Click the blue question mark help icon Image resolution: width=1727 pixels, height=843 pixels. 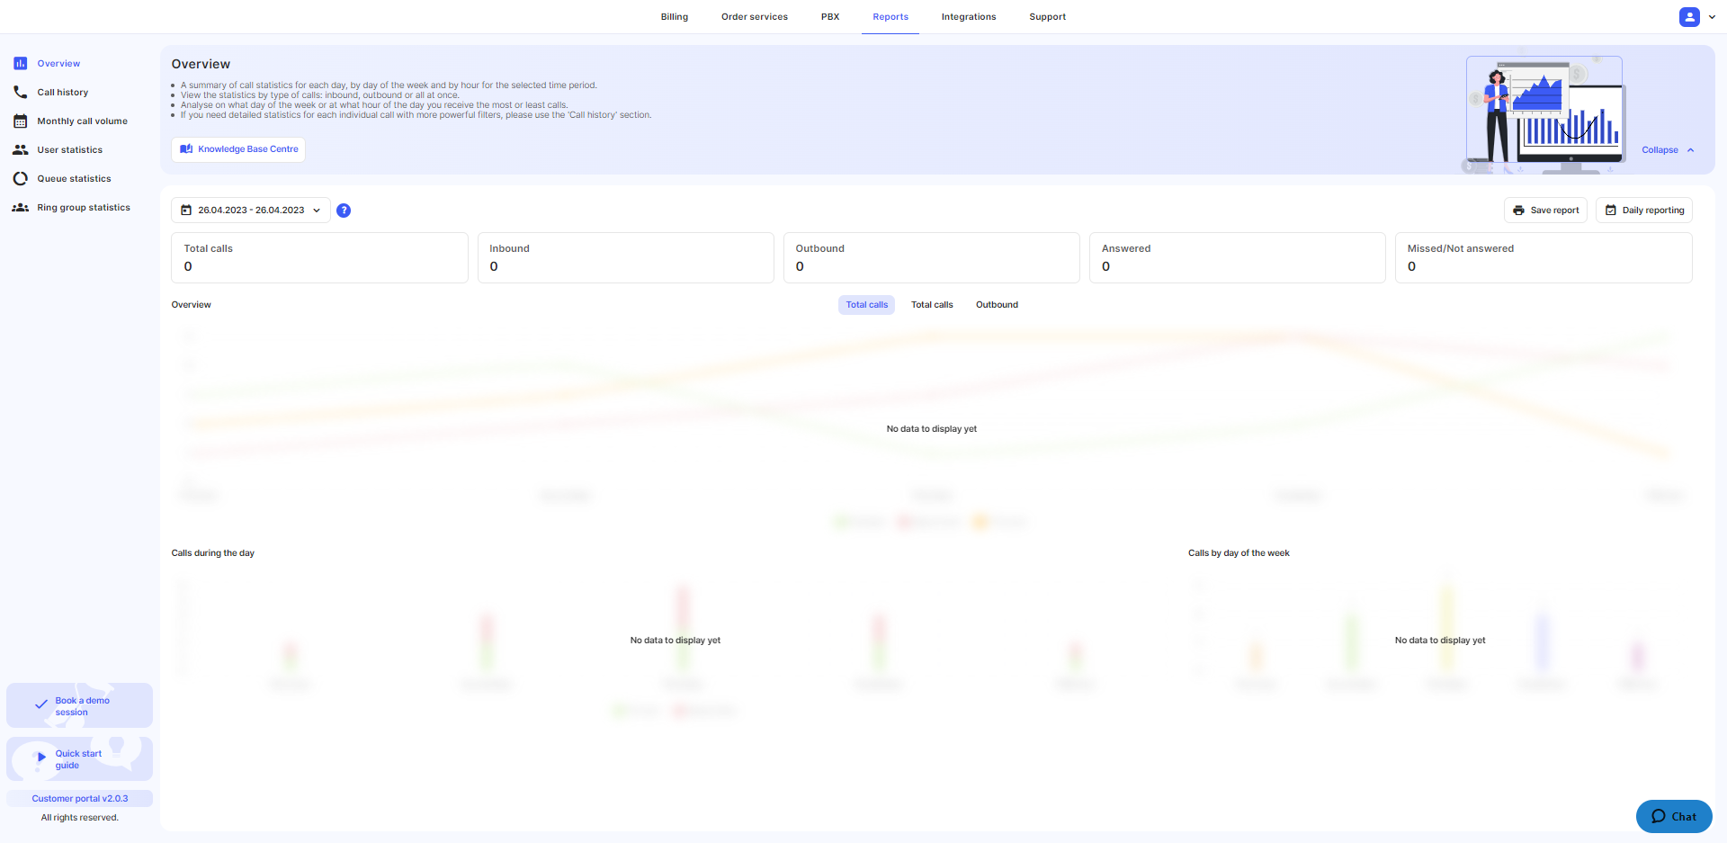tap(344, 211)
